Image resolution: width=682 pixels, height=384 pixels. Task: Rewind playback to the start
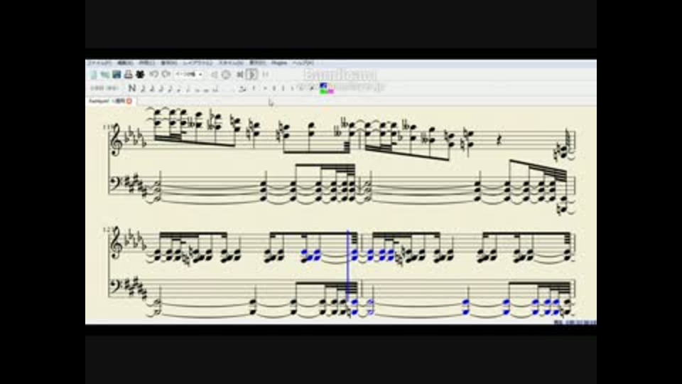pos(239,75)
